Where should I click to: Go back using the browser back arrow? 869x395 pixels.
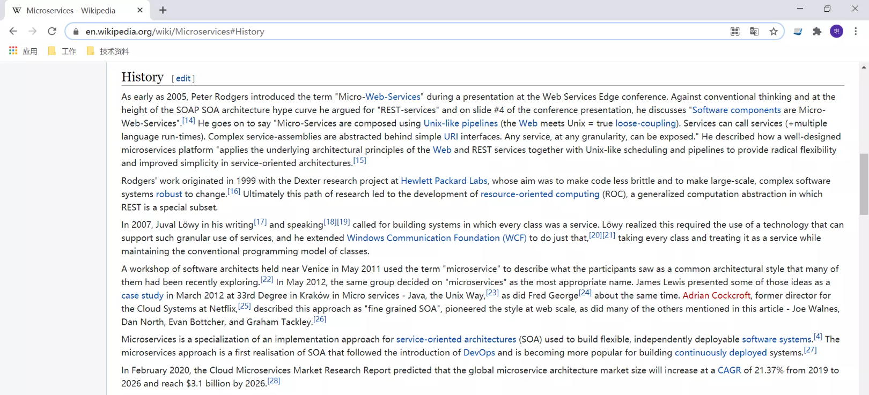coord(13,32)
